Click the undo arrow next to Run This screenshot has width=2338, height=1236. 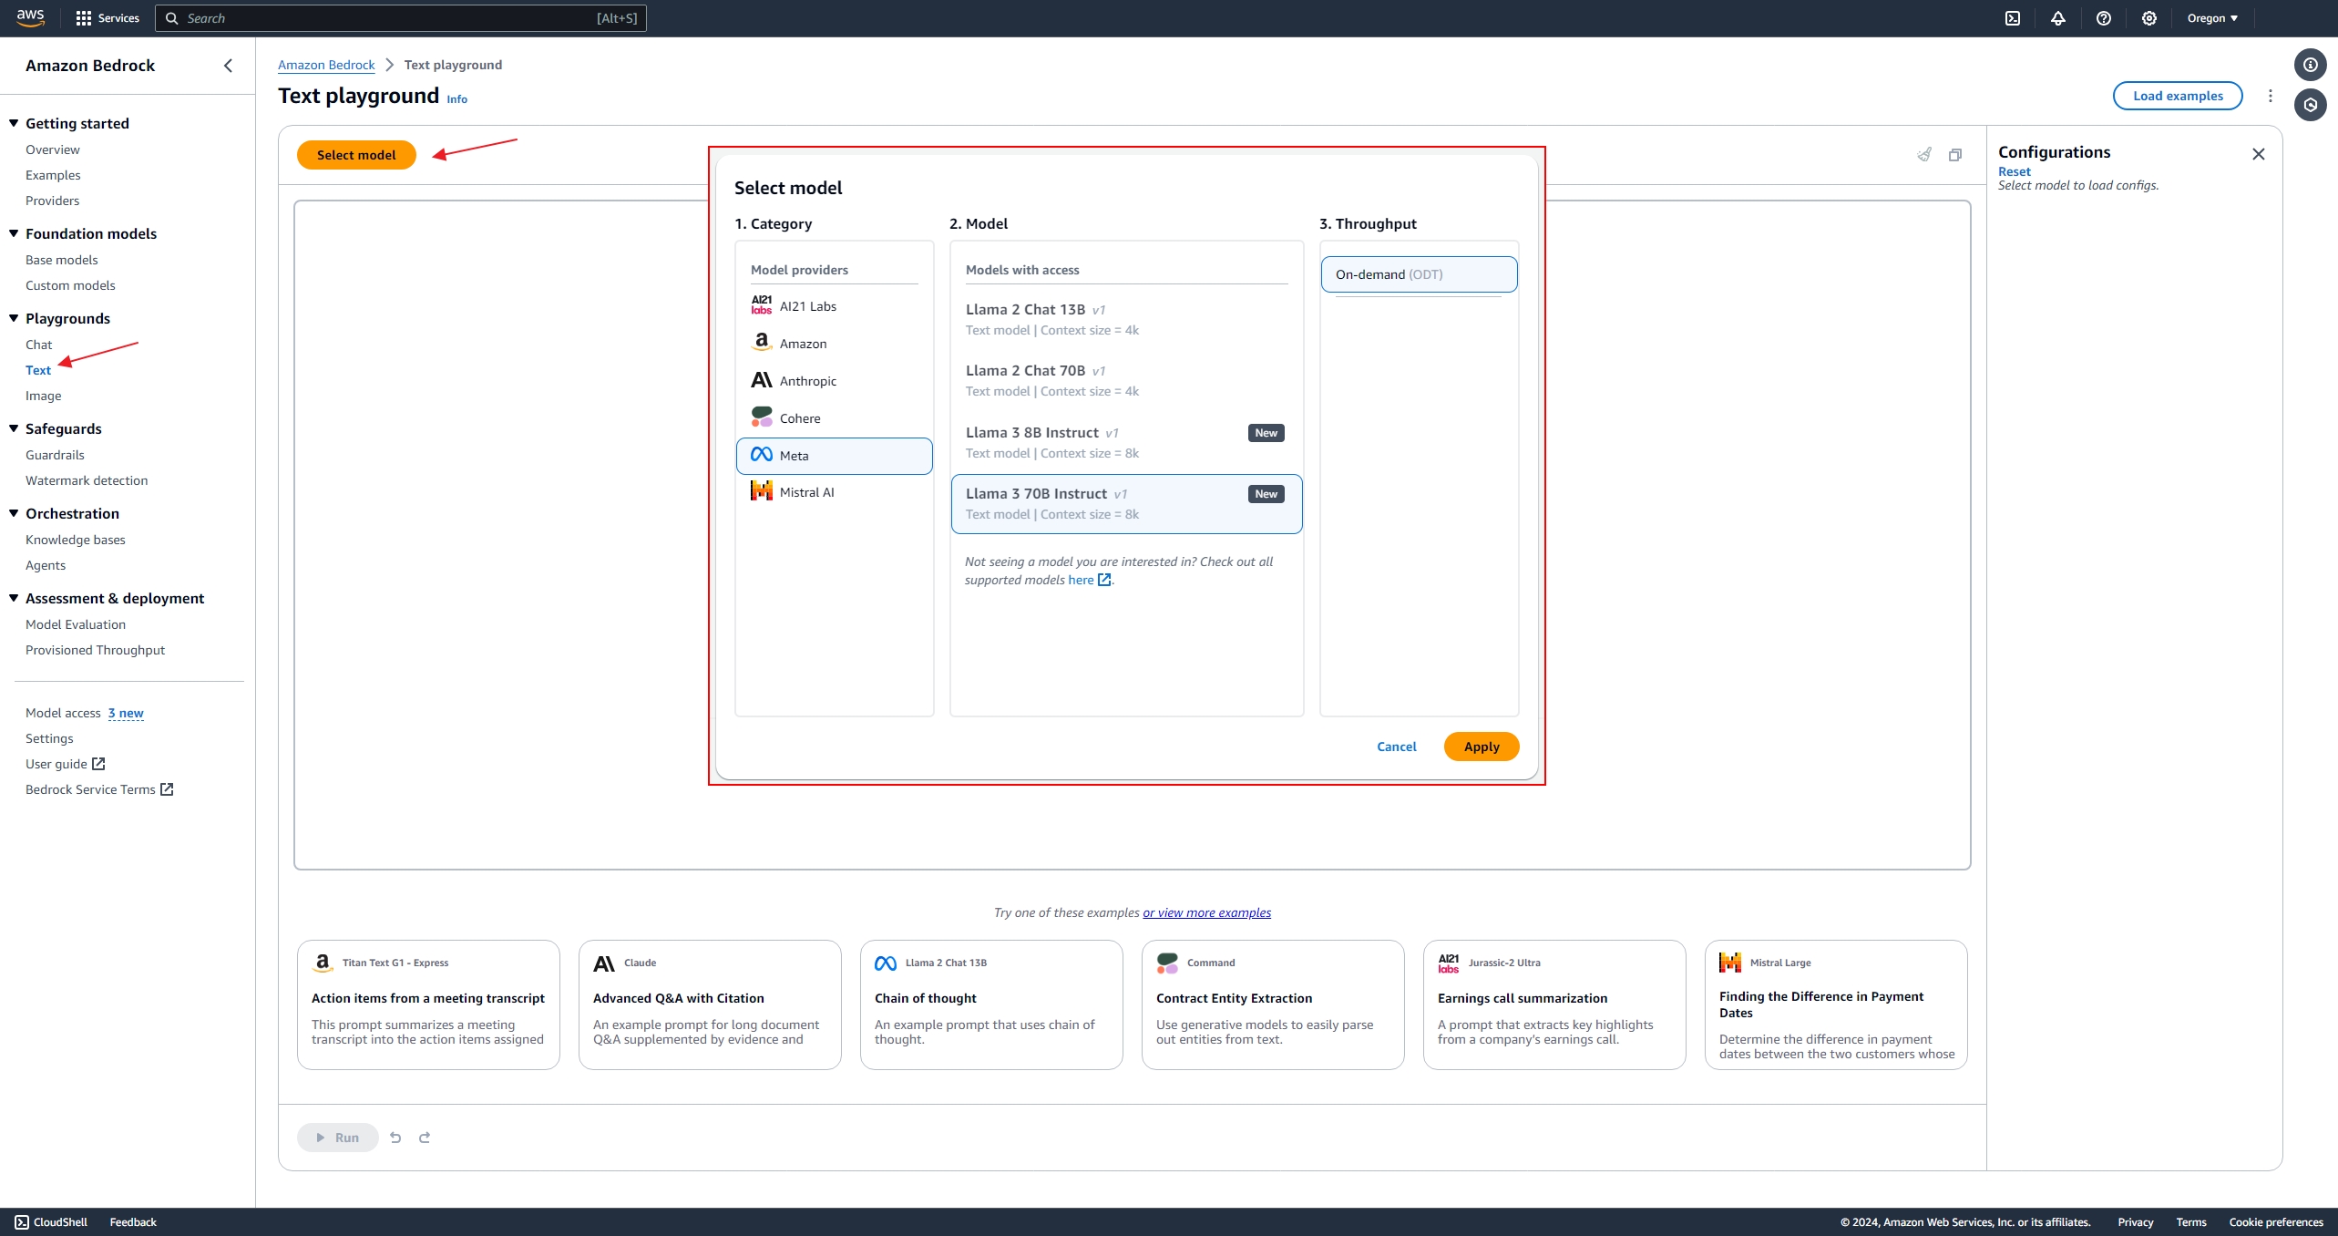click(395, 1138)
